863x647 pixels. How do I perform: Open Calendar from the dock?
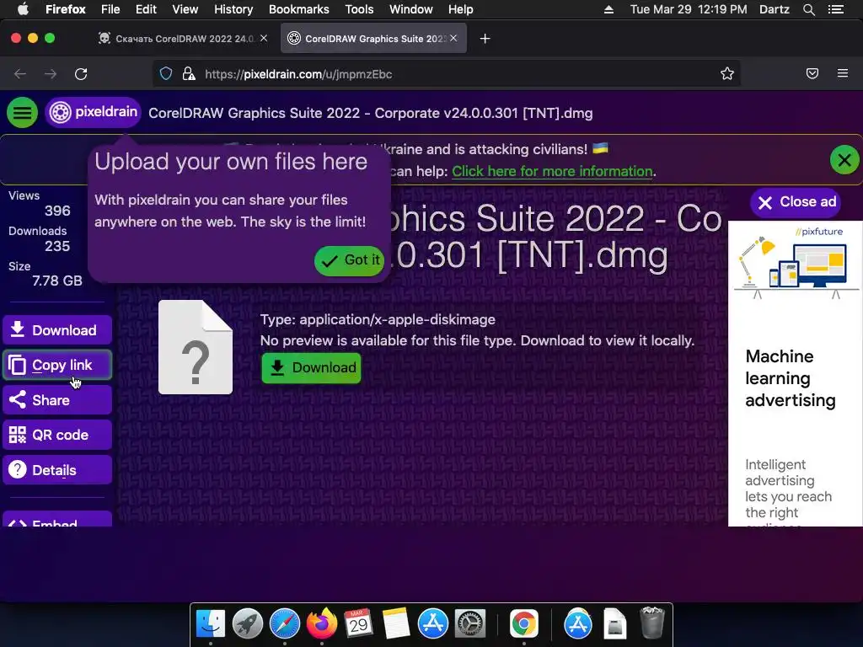click(x=358, y=624)
